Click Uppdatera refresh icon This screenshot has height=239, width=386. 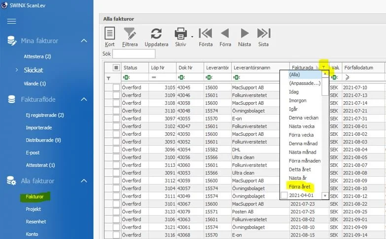pyautogui.click(x=156, y=34)
